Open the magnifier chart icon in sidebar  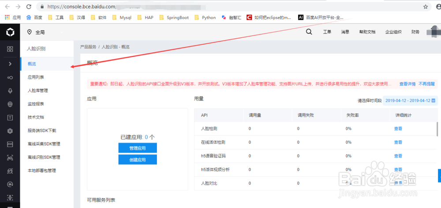pyautogui.click(x=10, y=171)
